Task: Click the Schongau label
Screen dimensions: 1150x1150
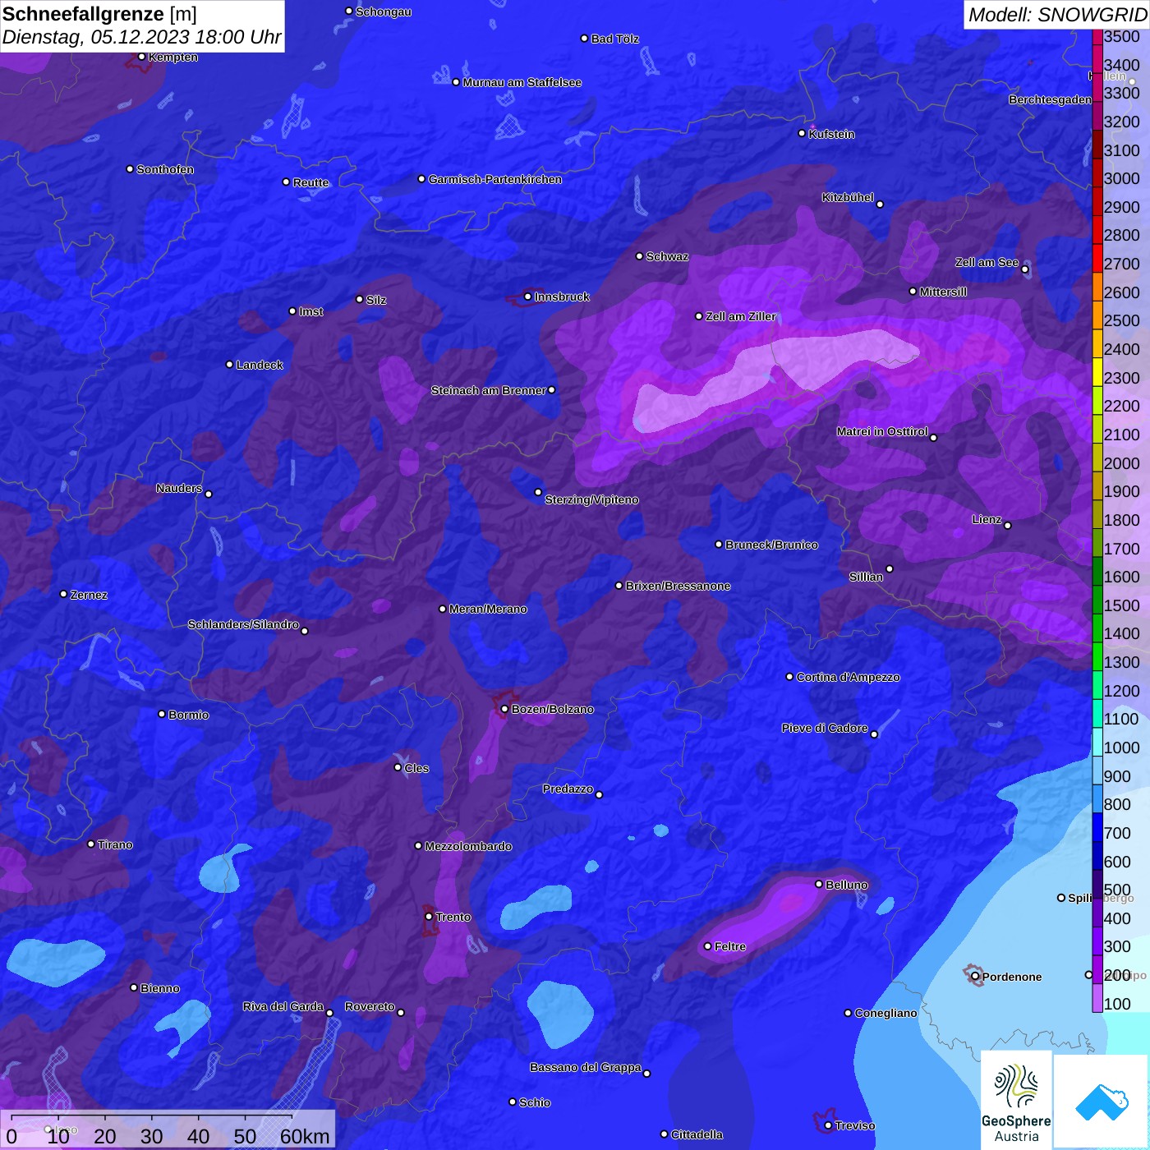Action: (x=384, y=11)
